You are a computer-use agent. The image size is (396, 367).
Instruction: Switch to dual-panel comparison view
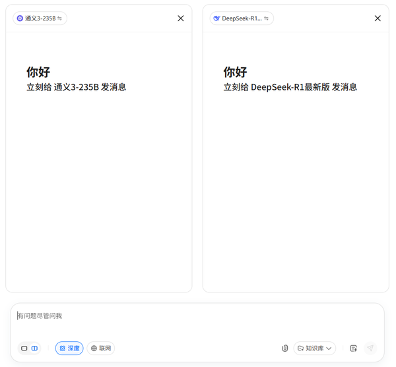[35, 348]
